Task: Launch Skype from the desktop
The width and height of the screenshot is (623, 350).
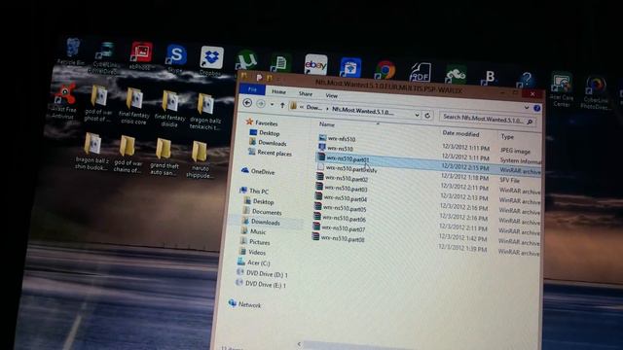Action: [176, 58]
